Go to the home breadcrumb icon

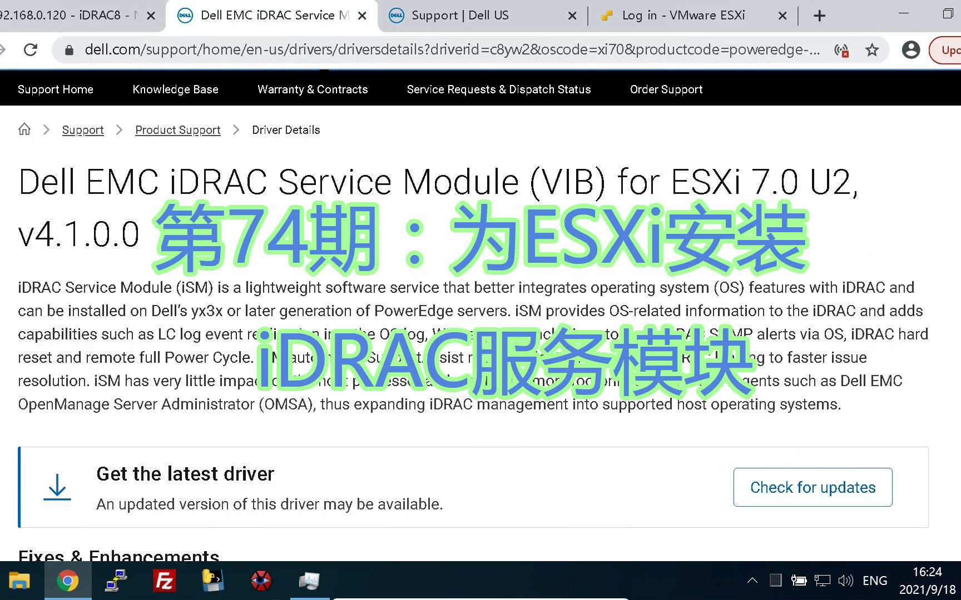24,129
